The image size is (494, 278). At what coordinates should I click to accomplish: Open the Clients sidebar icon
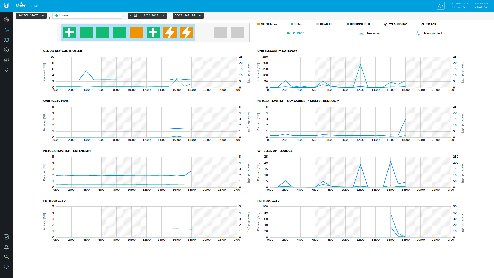click(6, 60)
